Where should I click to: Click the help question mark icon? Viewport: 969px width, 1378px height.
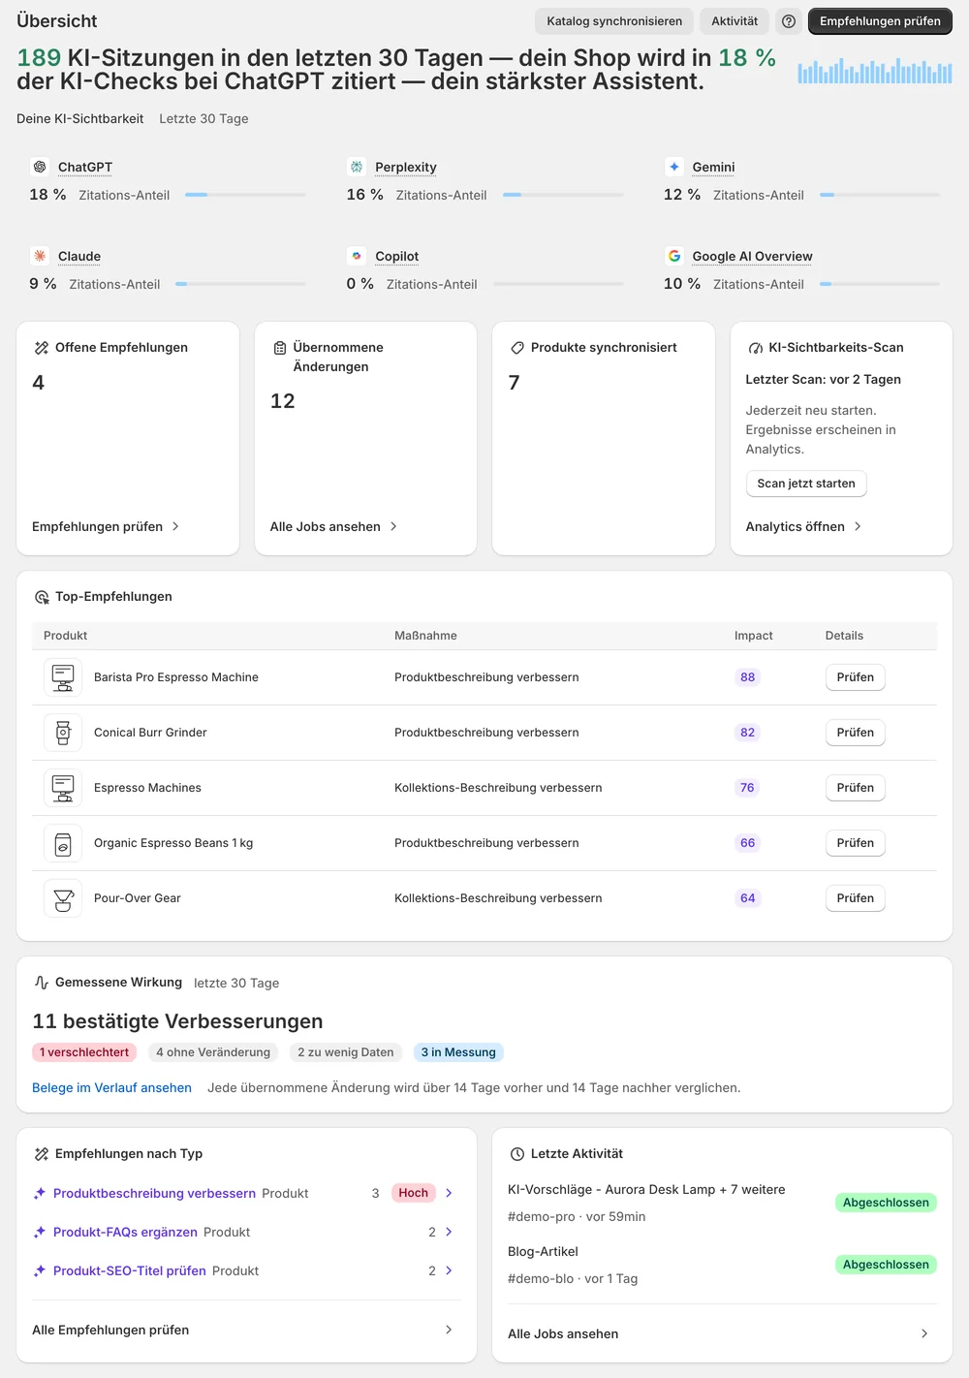click(x=789, y=21)
